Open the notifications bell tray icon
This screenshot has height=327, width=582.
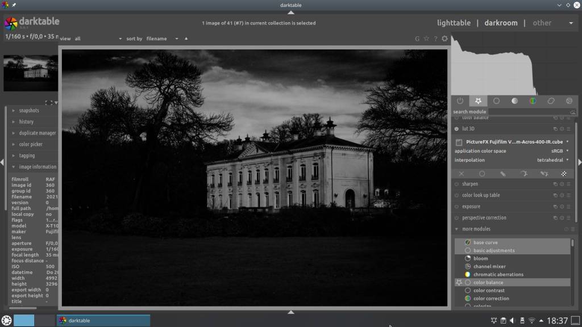494,320
